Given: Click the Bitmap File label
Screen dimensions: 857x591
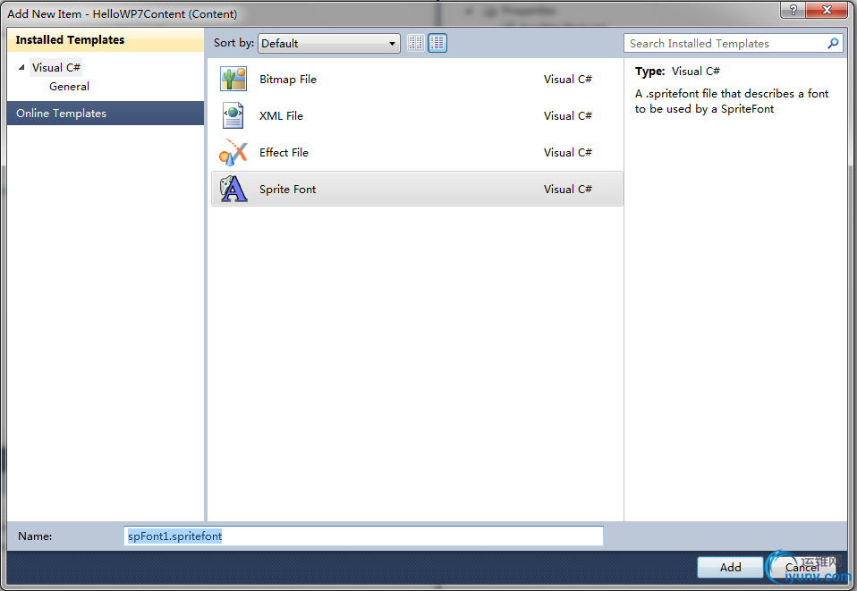Looking at the screenshot, I should pos(288,80).
